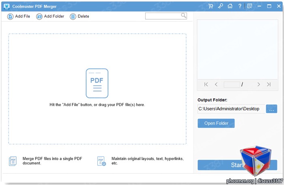284x185 pixels.
Task: Click the merge PDF files feature icon
Action: [x=13, y=161]
